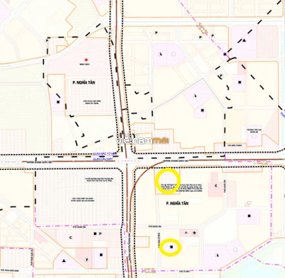Select the 'P. NGHĨA TÂN' label under the black caption
This screenshot has height=278, width=285.
177,203
